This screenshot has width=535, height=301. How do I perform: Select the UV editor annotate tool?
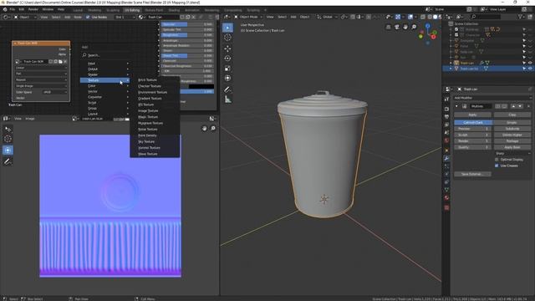8,161
